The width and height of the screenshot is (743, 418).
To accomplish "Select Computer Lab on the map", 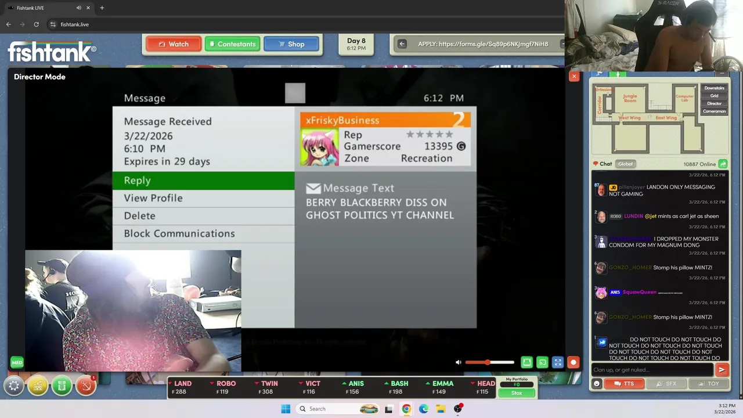I will click(684, 98).
